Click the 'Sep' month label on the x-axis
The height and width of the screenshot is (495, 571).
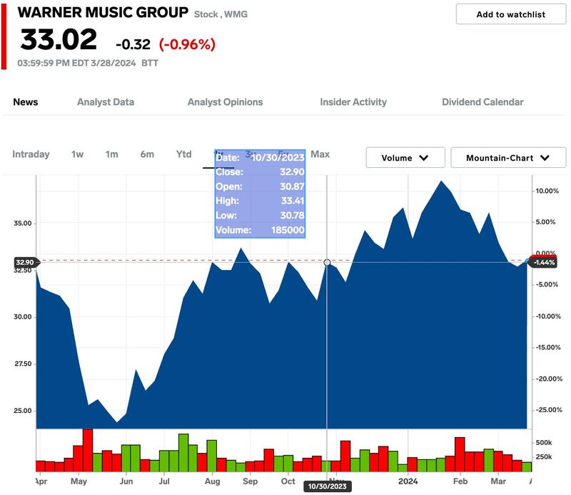251,481
